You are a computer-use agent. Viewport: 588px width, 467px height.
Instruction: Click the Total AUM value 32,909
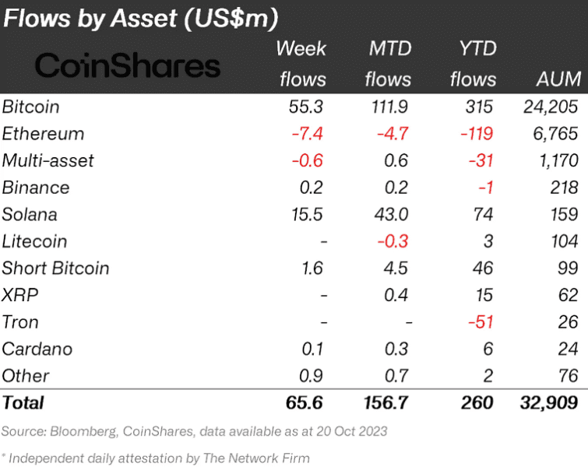click(549, 403)
